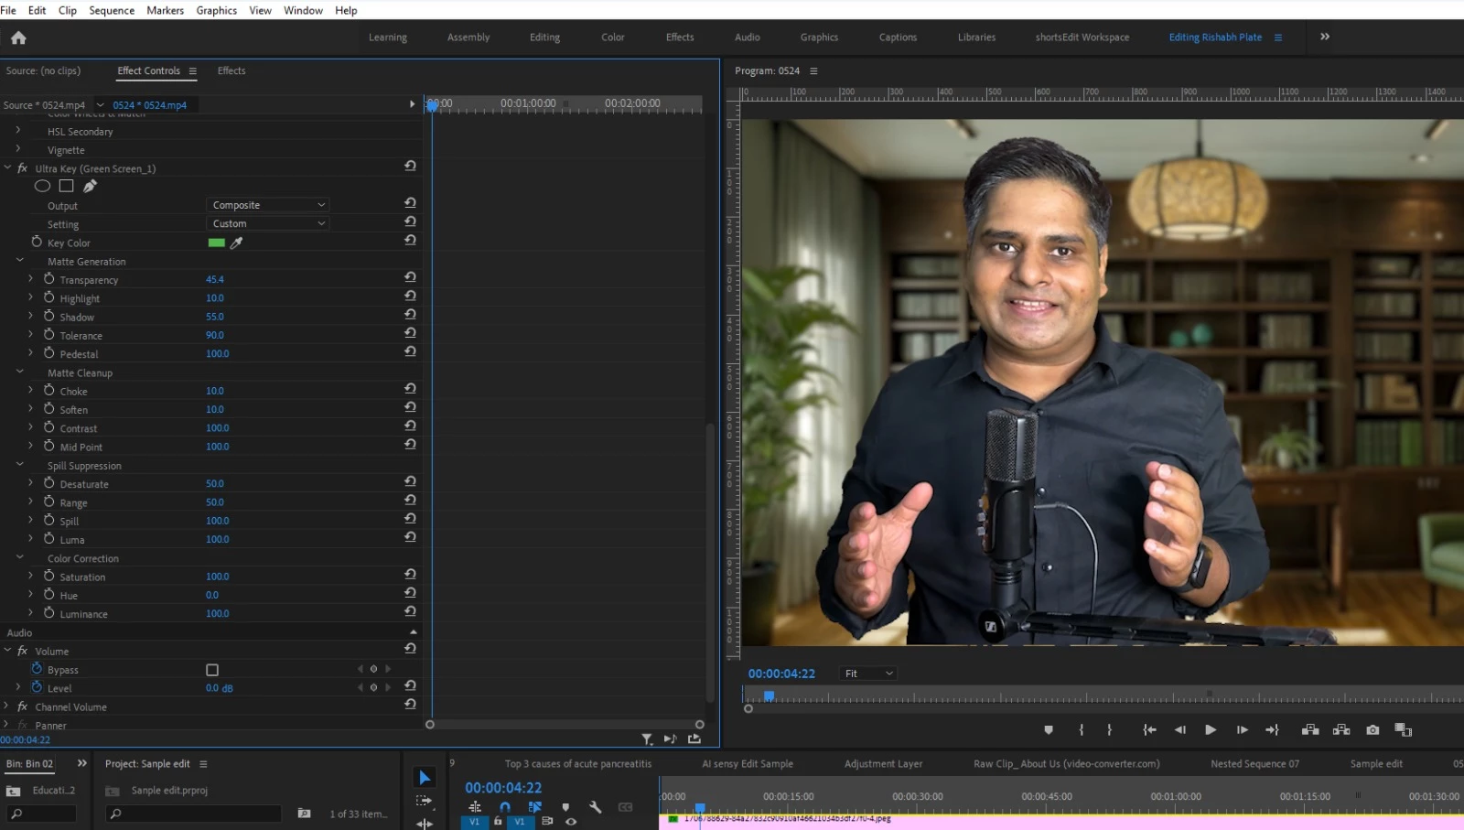
Task: Collapse the Matte Cleanup group
Action: [x=19, y=372]
